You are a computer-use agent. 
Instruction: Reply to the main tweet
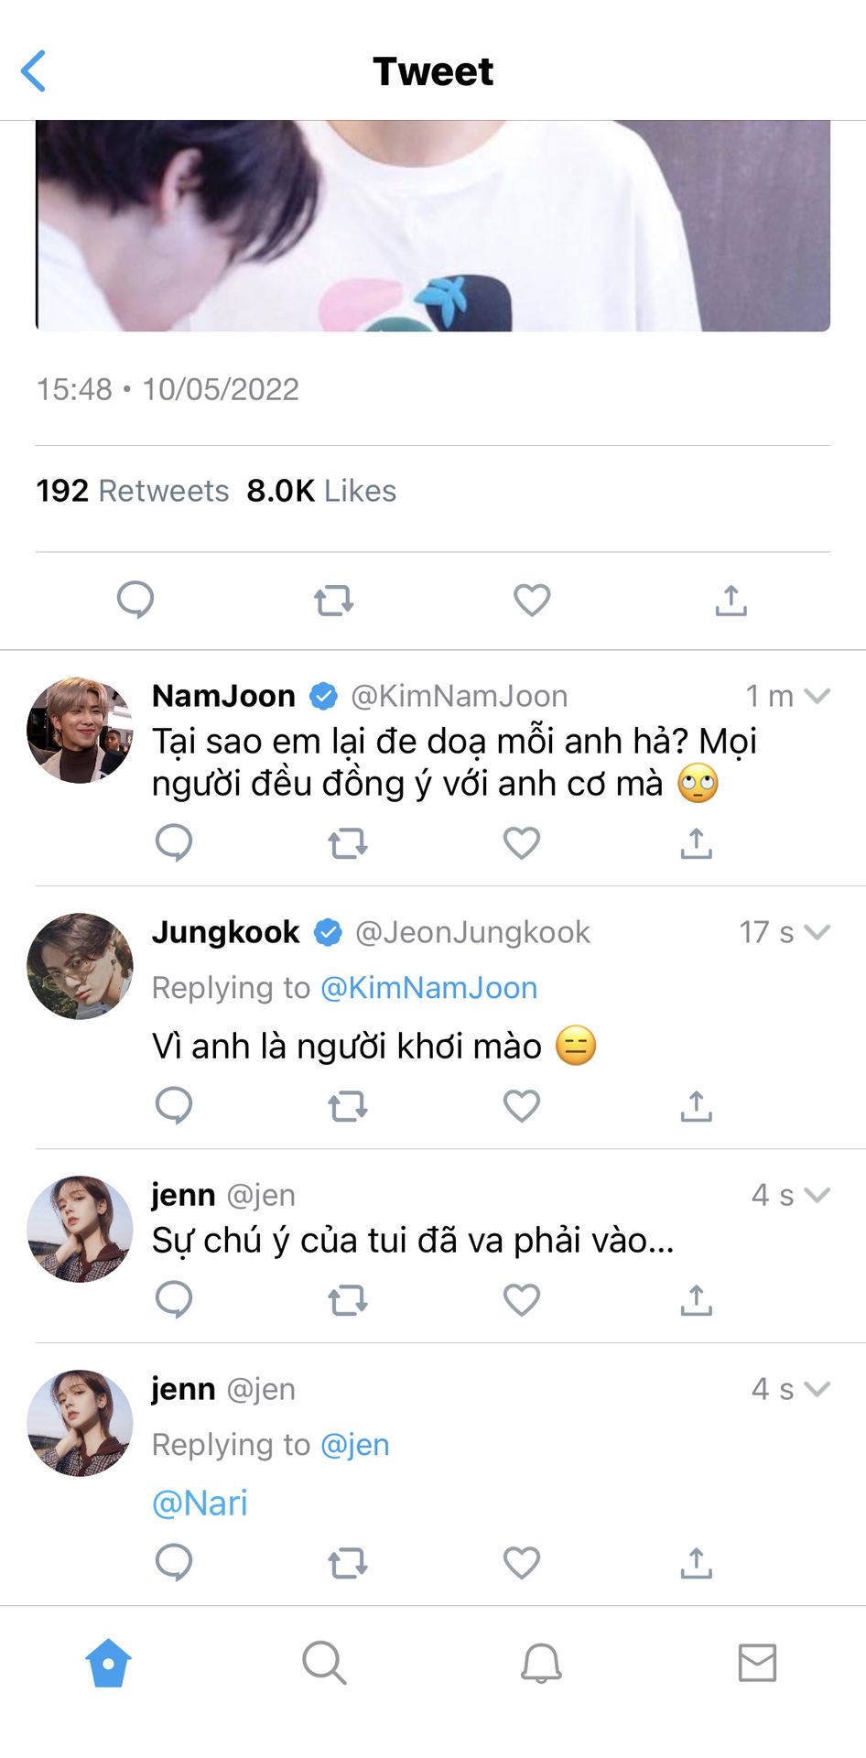pyautogui.click(x=135, y=601)
